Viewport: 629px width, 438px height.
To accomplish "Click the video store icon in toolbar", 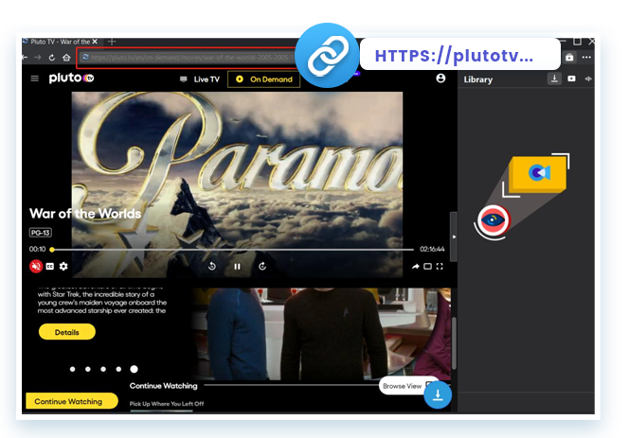I will pos(569,58).
